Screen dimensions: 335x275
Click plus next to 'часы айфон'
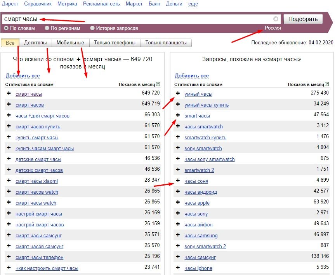(178, 224)
